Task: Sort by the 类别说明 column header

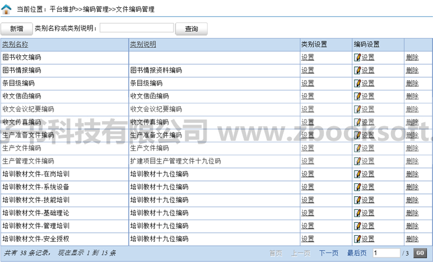Action: coord(143,44)
